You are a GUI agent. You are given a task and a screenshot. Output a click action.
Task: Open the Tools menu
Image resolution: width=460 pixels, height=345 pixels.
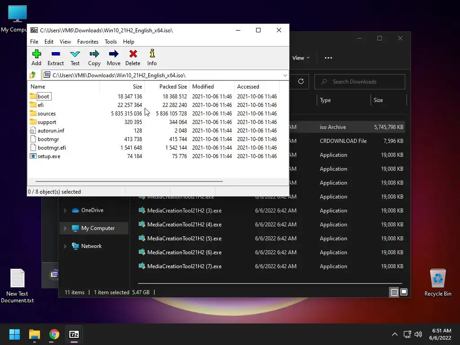coord(111,42)
